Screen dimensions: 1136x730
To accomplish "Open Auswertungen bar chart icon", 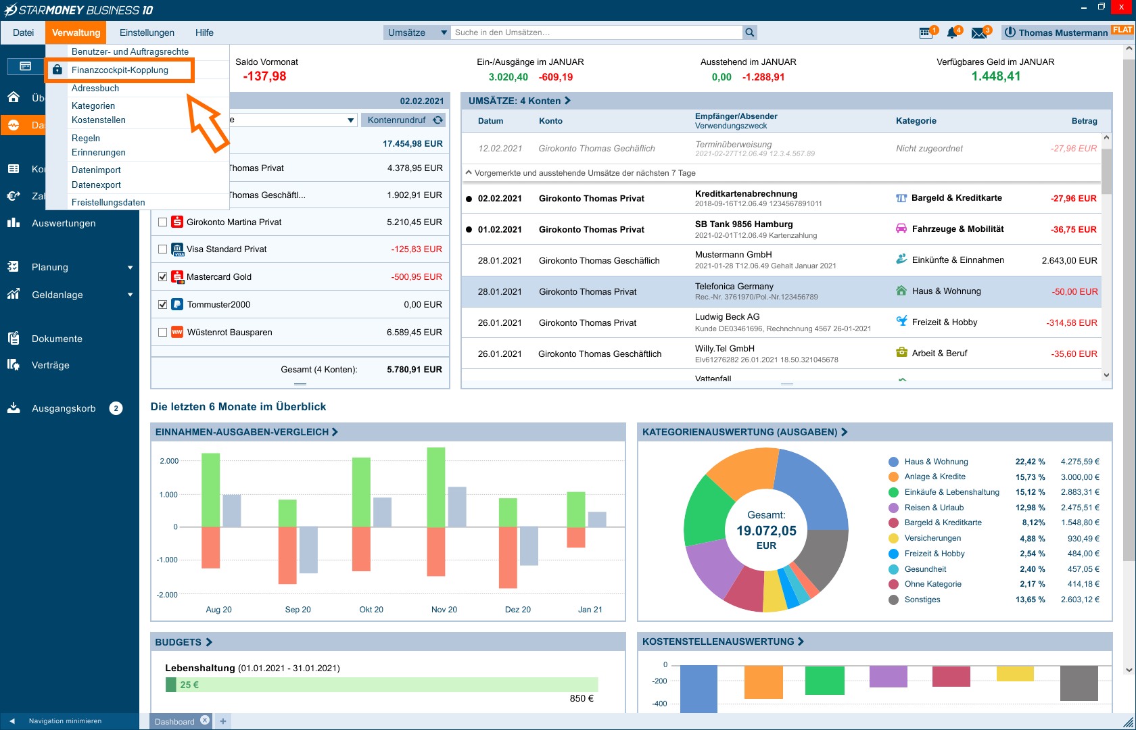I will coord(14,223).
